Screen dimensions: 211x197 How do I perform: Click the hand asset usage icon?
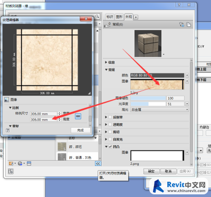click(107, 25)
